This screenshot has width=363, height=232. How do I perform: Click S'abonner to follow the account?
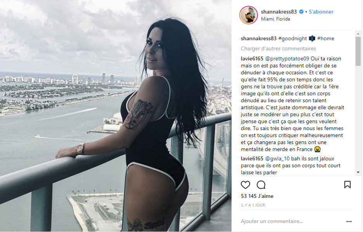[321, 12]
